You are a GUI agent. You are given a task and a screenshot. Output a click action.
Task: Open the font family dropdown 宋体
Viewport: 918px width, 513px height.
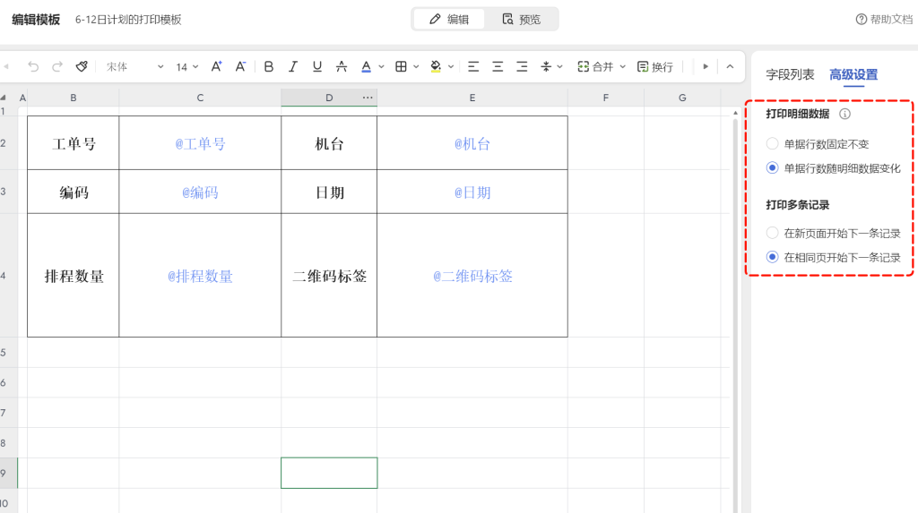pyautogui.click(x=134, y=66)
